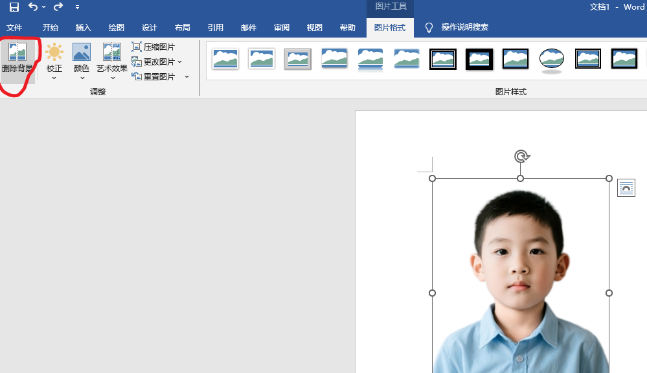Click the top-right sizing handle of picture

[x=609, y=178]
